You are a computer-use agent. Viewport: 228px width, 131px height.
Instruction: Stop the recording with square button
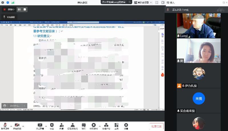[25, 9]
